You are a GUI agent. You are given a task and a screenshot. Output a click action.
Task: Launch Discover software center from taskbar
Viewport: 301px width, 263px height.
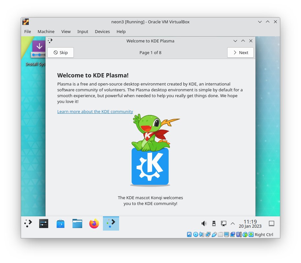click(x=61, y=223)
